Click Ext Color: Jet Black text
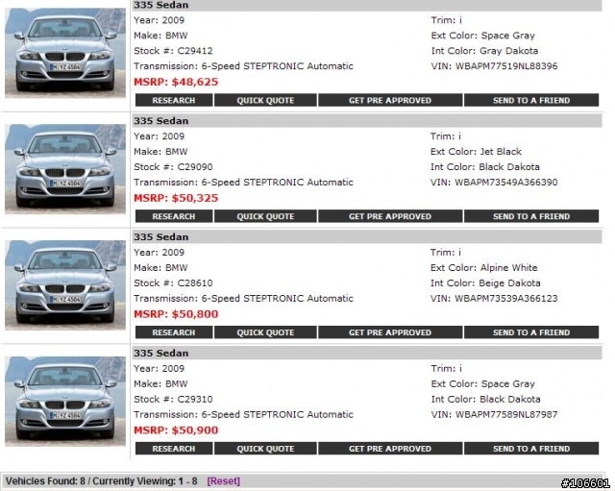 pos(477,152)
